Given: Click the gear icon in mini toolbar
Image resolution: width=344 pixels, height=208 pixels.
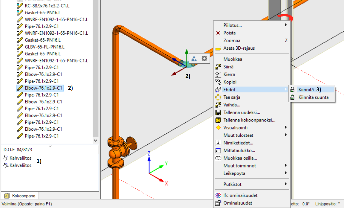Looking at the screenshot, I should pyautogui.click(x=204, y=58).
